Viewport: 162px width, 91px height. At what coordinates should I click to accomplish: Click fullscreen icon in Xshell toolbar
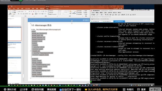[126, 15]
